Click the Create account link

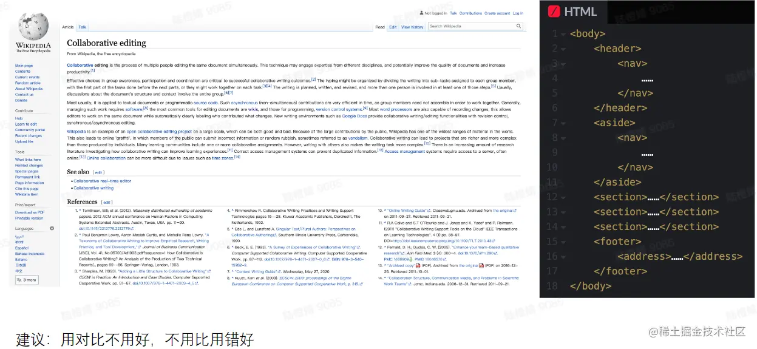pyautogui.click(x=497, y=13)
